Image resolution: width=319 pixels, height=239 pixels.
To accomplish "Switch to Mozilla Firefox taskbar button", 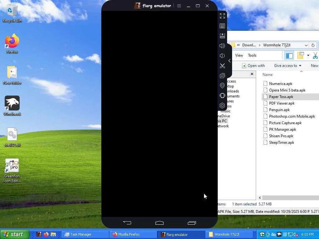I will coord(133,234).
